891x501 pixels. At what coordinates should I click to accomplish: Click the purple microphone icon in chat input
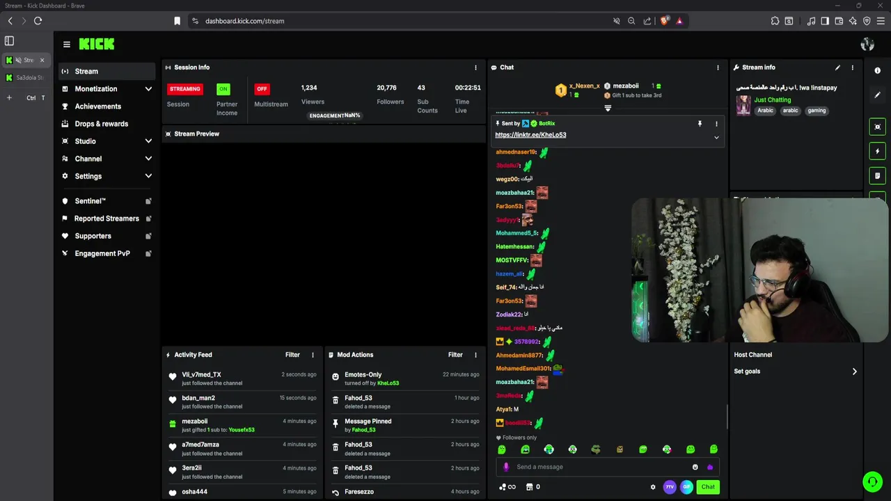[x=506, y=467]
